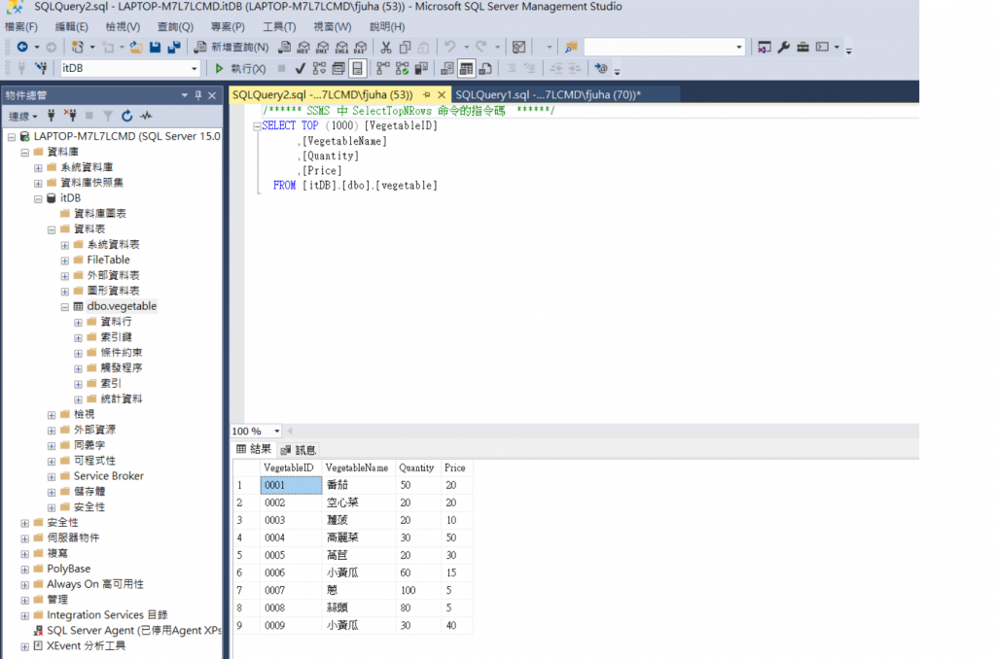Open the 編輯(E) menu
The image size is (996, 659).
tap(71, 26)
